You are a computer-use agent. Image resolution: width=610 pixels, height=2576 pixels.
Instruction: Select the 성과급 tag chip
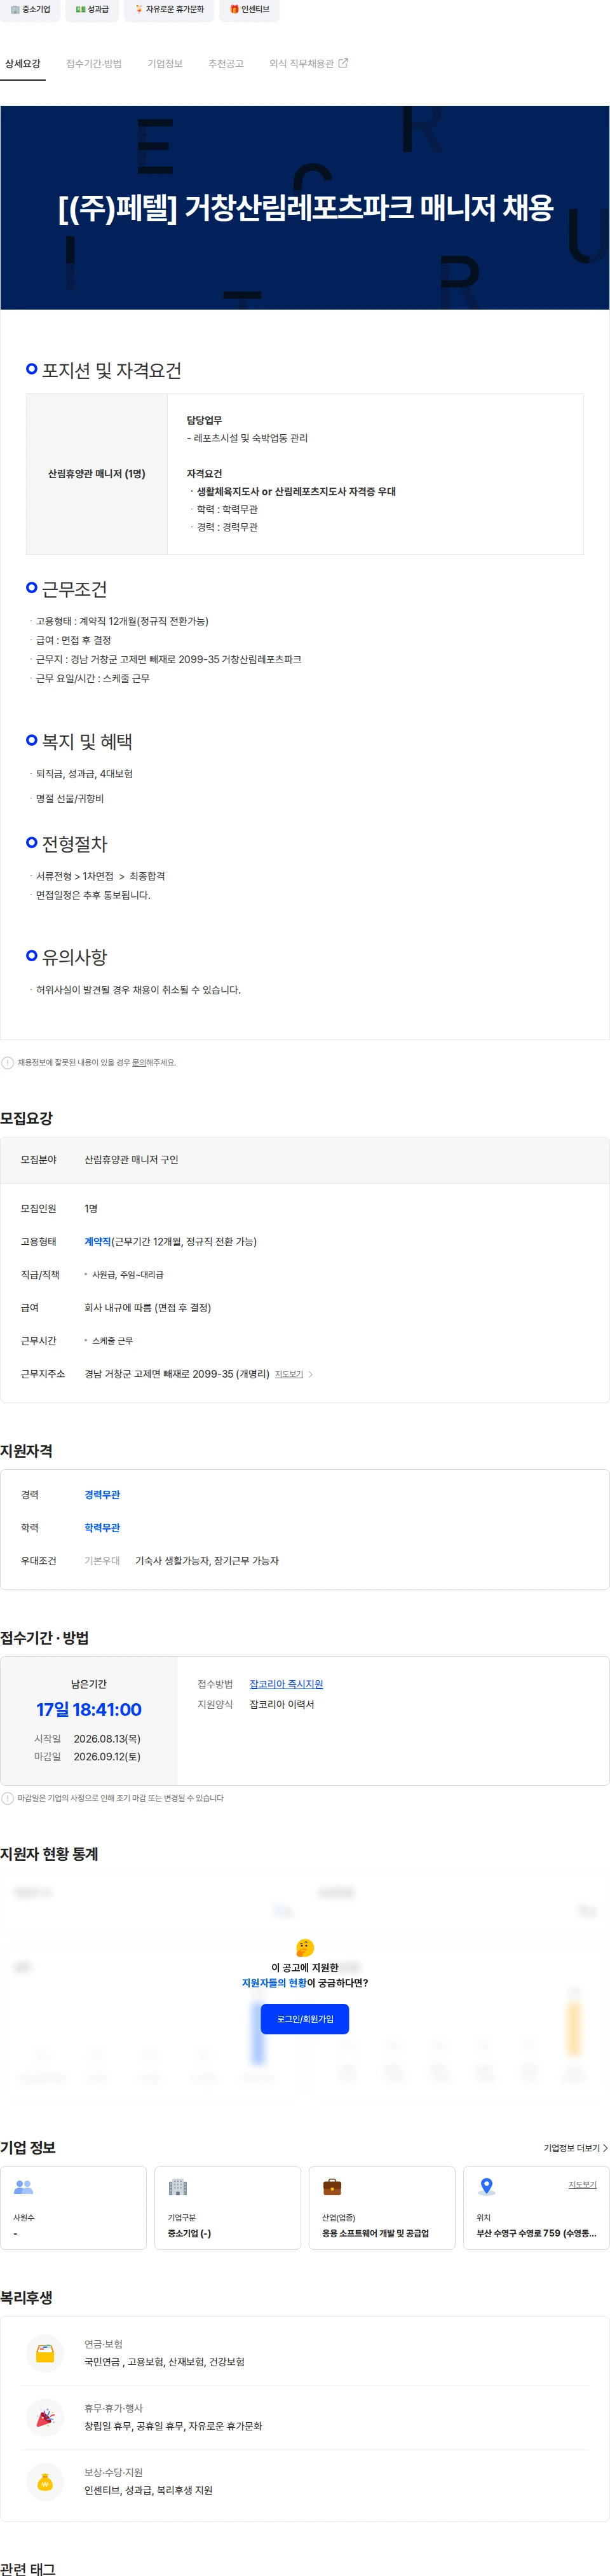point(92,9)
